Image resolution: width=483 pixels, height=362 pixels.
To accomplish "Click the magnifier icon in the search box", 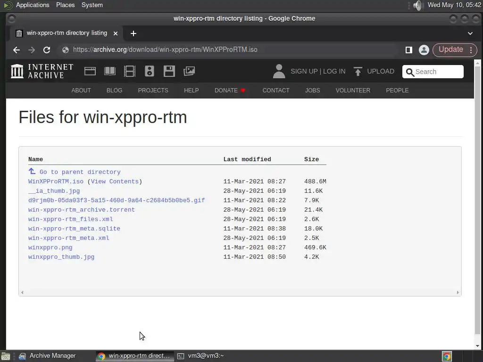I will [410, 72].
